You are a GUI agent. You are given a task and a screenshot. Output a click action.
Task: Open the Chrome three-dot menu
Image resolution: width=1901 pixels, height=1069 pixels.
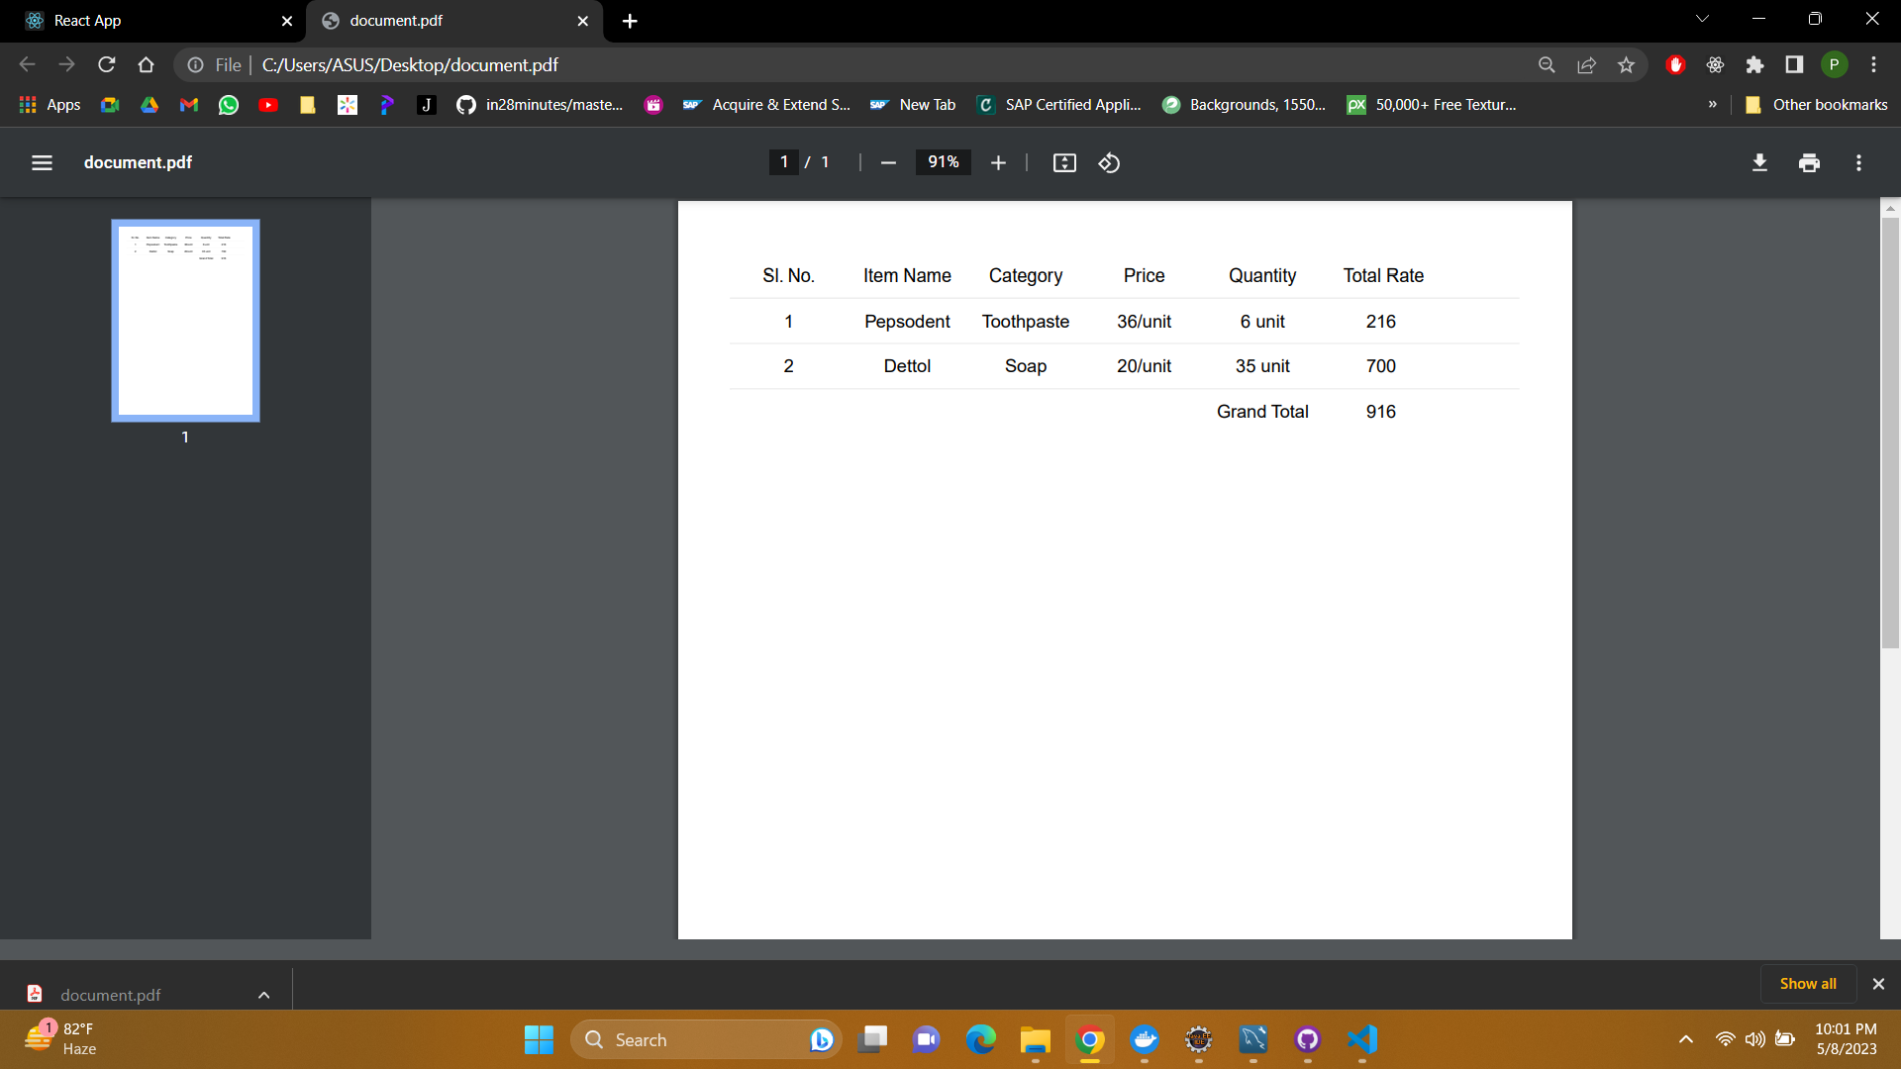1874,64
